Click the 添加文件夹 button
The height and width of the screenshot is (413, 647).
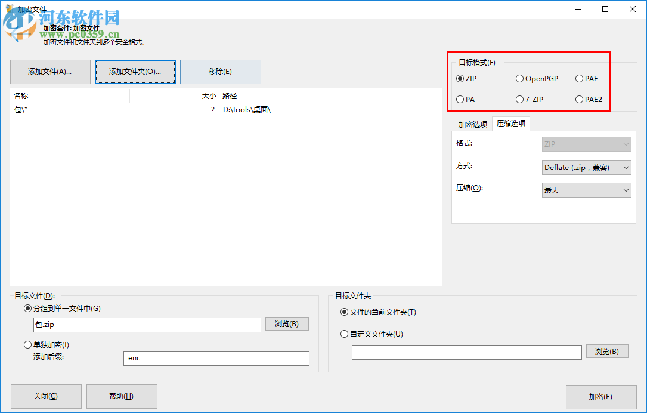(135, 72)
